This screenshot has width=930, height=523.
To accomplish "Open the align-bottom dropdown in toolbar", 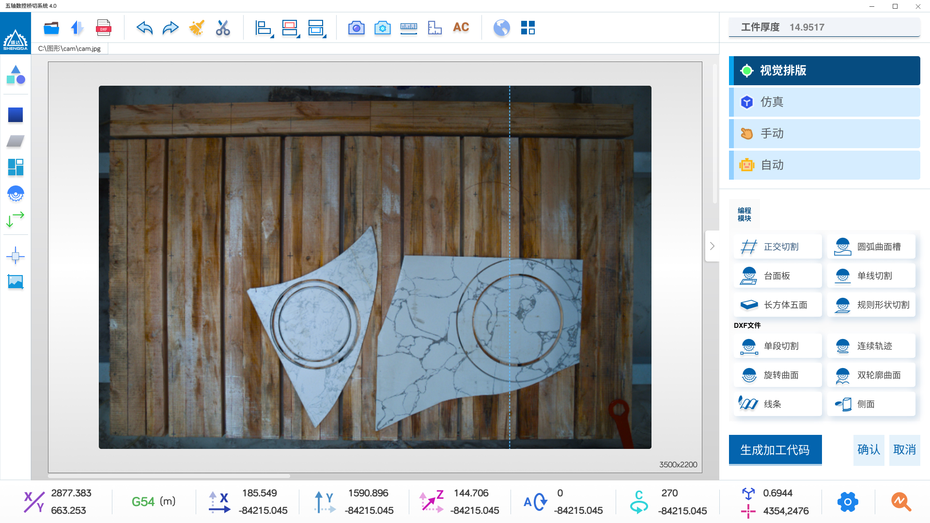I will pyautogui.click(x=325, y=36).
